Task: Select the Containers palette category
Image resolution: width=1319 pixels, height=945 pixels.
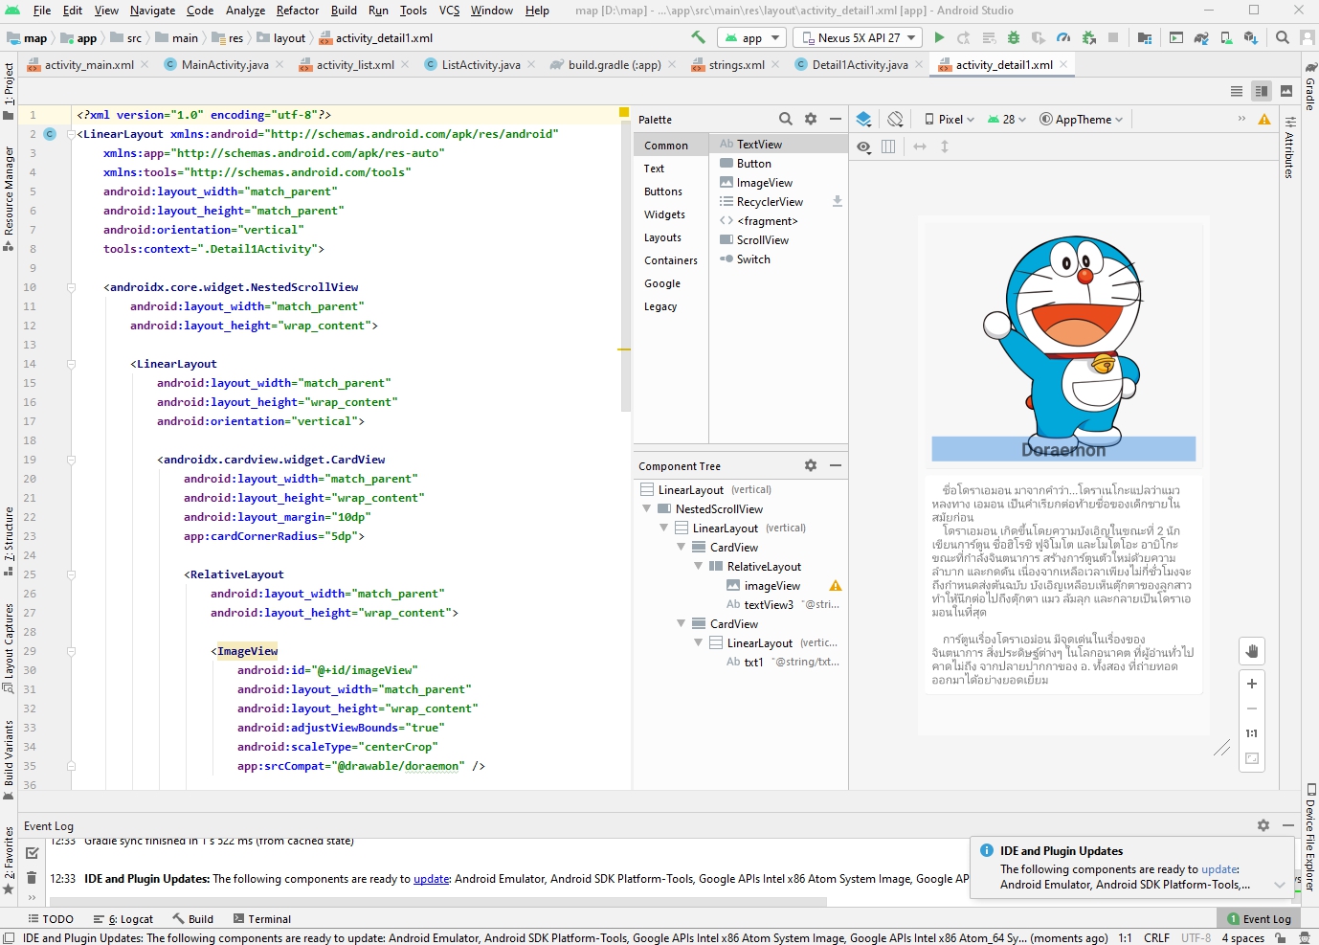Action: pyautogui.click(x=671, y=260)
